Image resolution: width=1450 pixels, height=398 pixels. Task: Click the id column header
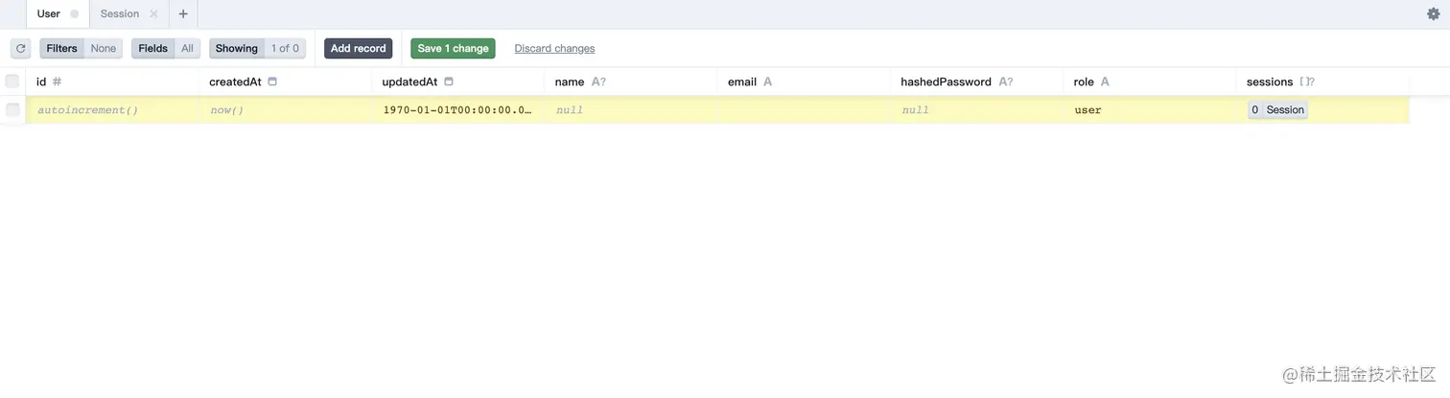(x=112, y=82)
